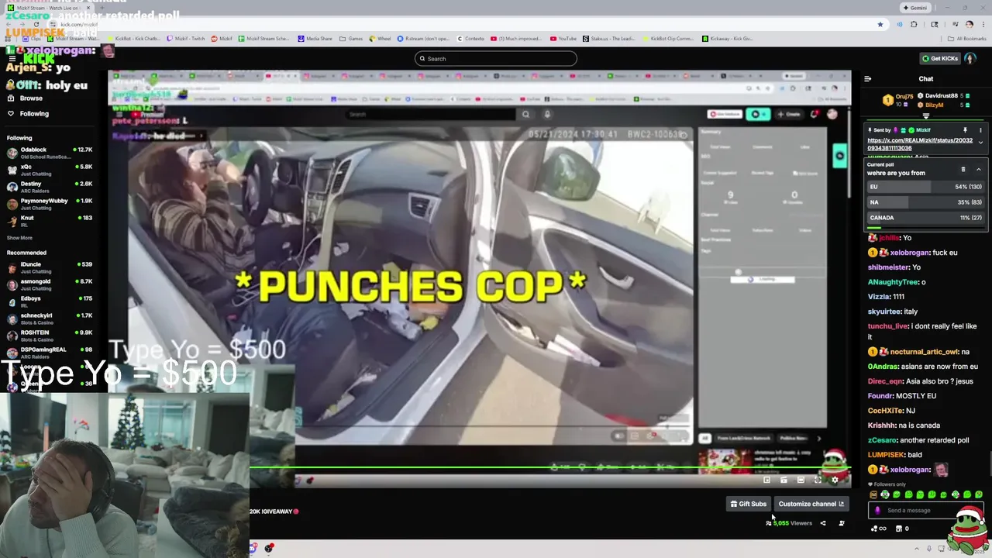
Task: Toggle theater mode on the player
Action: [801, 480]
